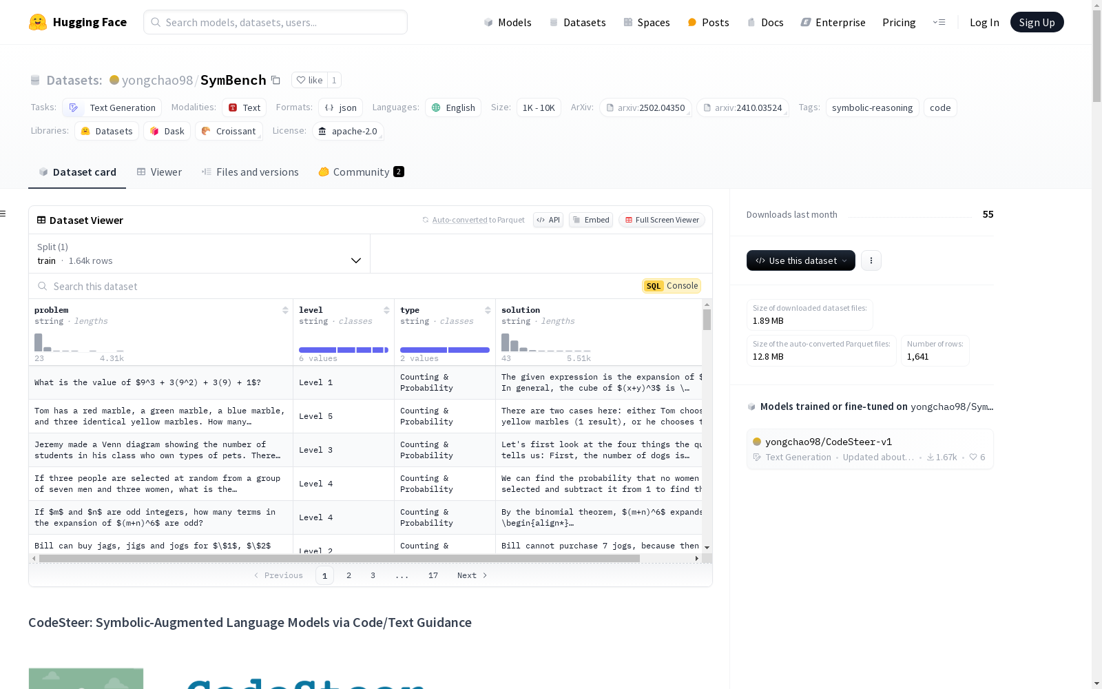Image resolution: width=1102 pixels, height=689 pixels.
Task: Click the yongchao98 user avatar
Action: click(114, 80)
